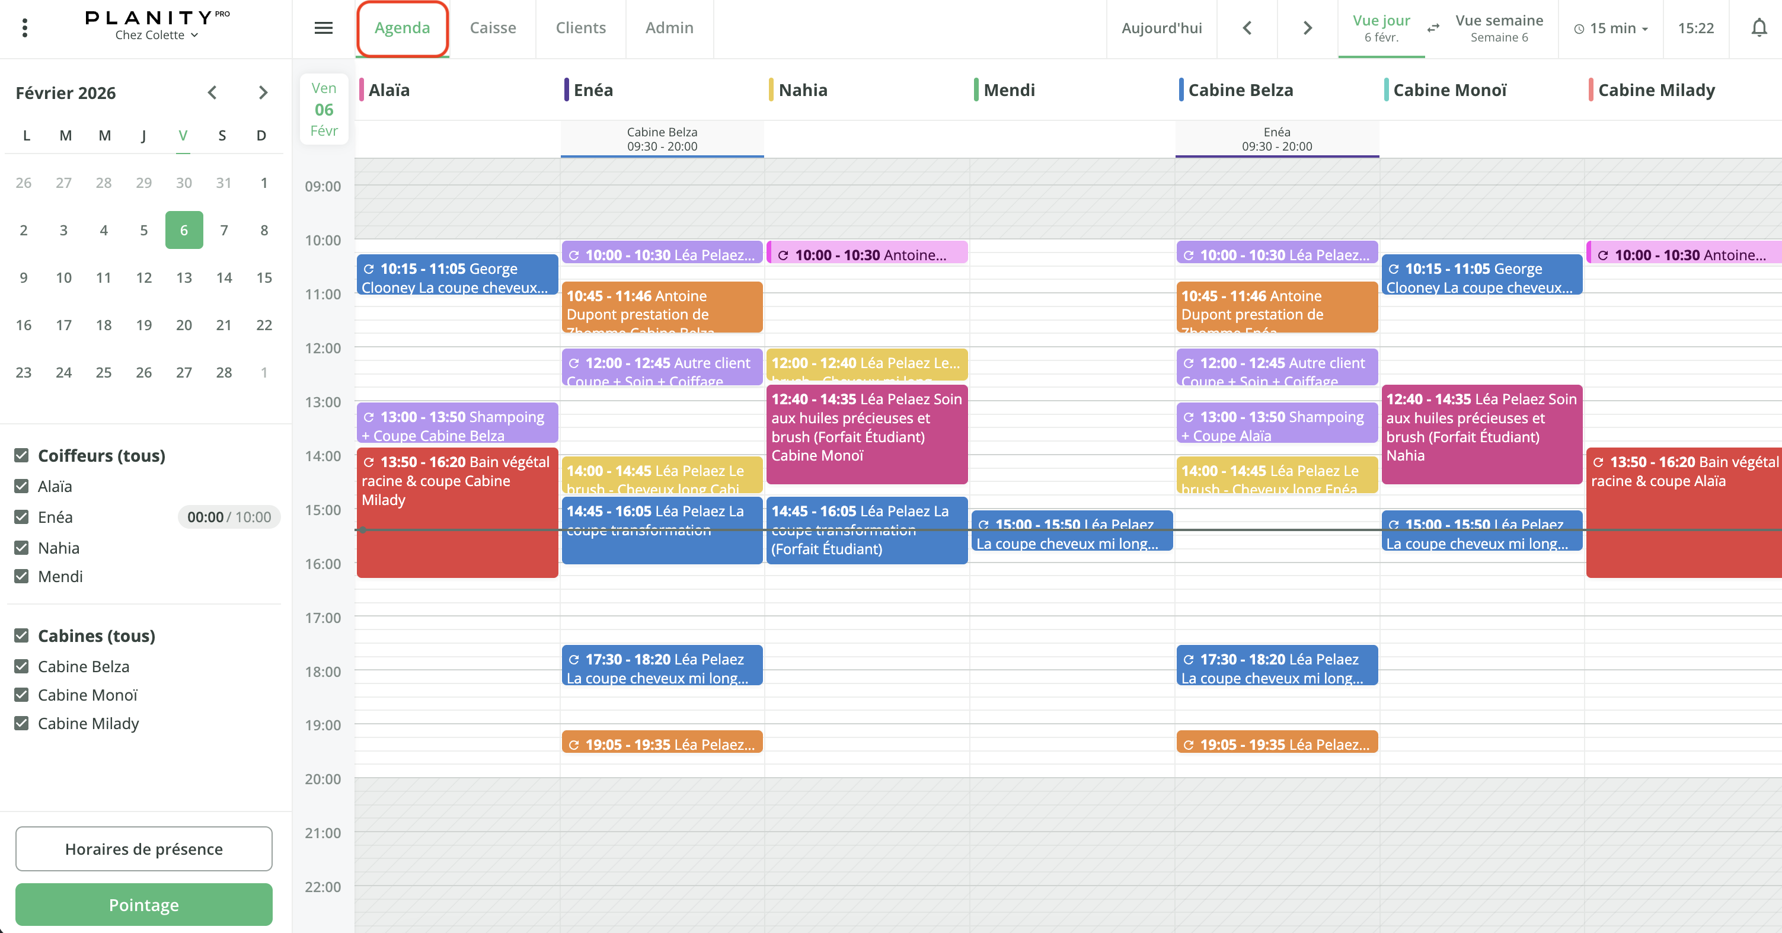1782x933 pixels.
Task: Open the 15 min interval dropdown
Action: point(1611,28)
